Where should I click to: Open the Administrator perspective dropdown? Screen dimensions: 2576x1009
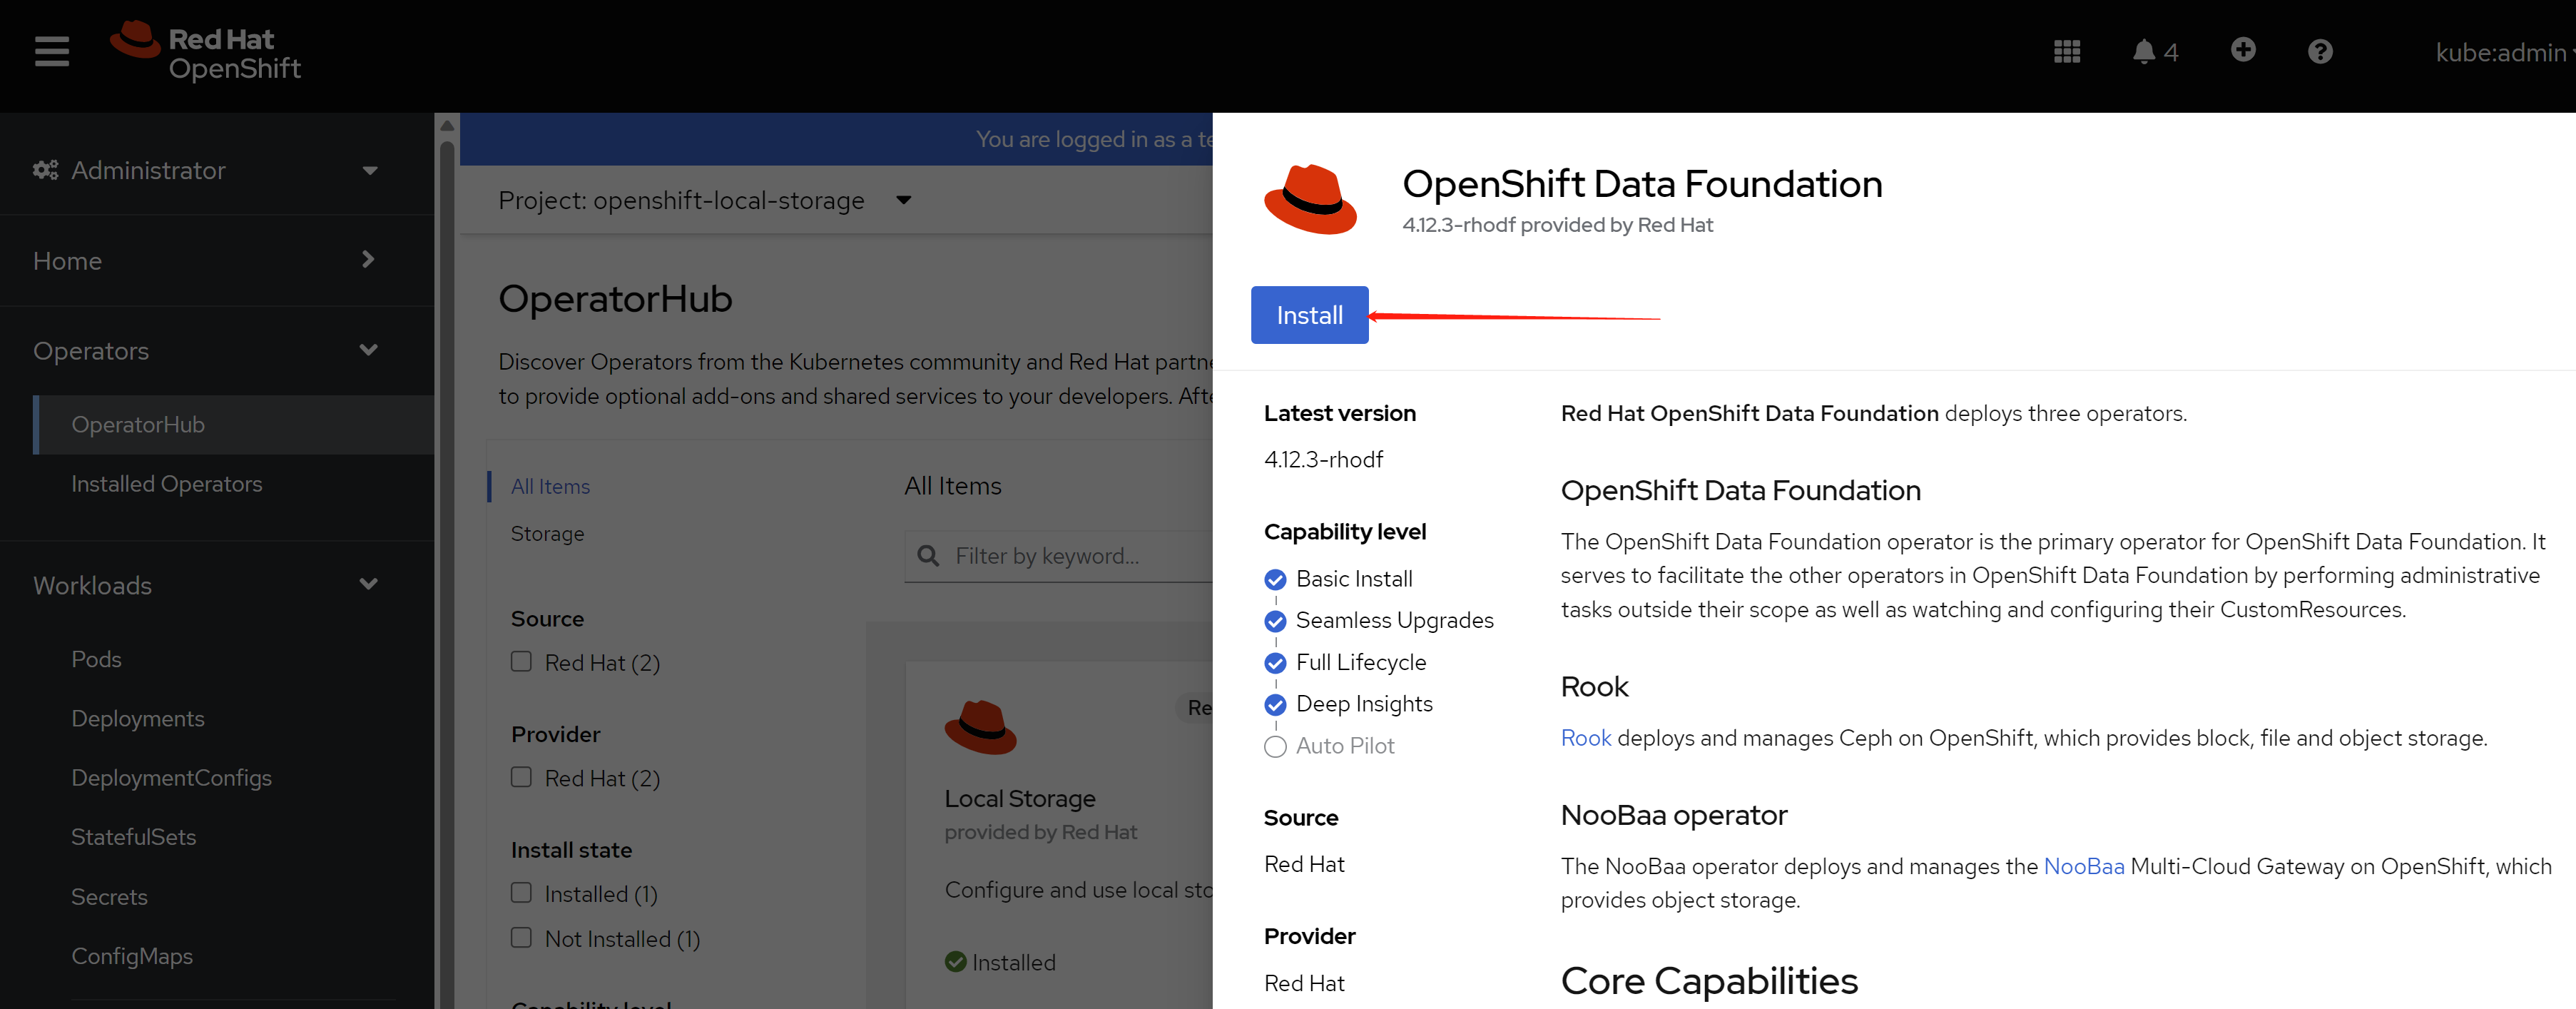(370, 170)
